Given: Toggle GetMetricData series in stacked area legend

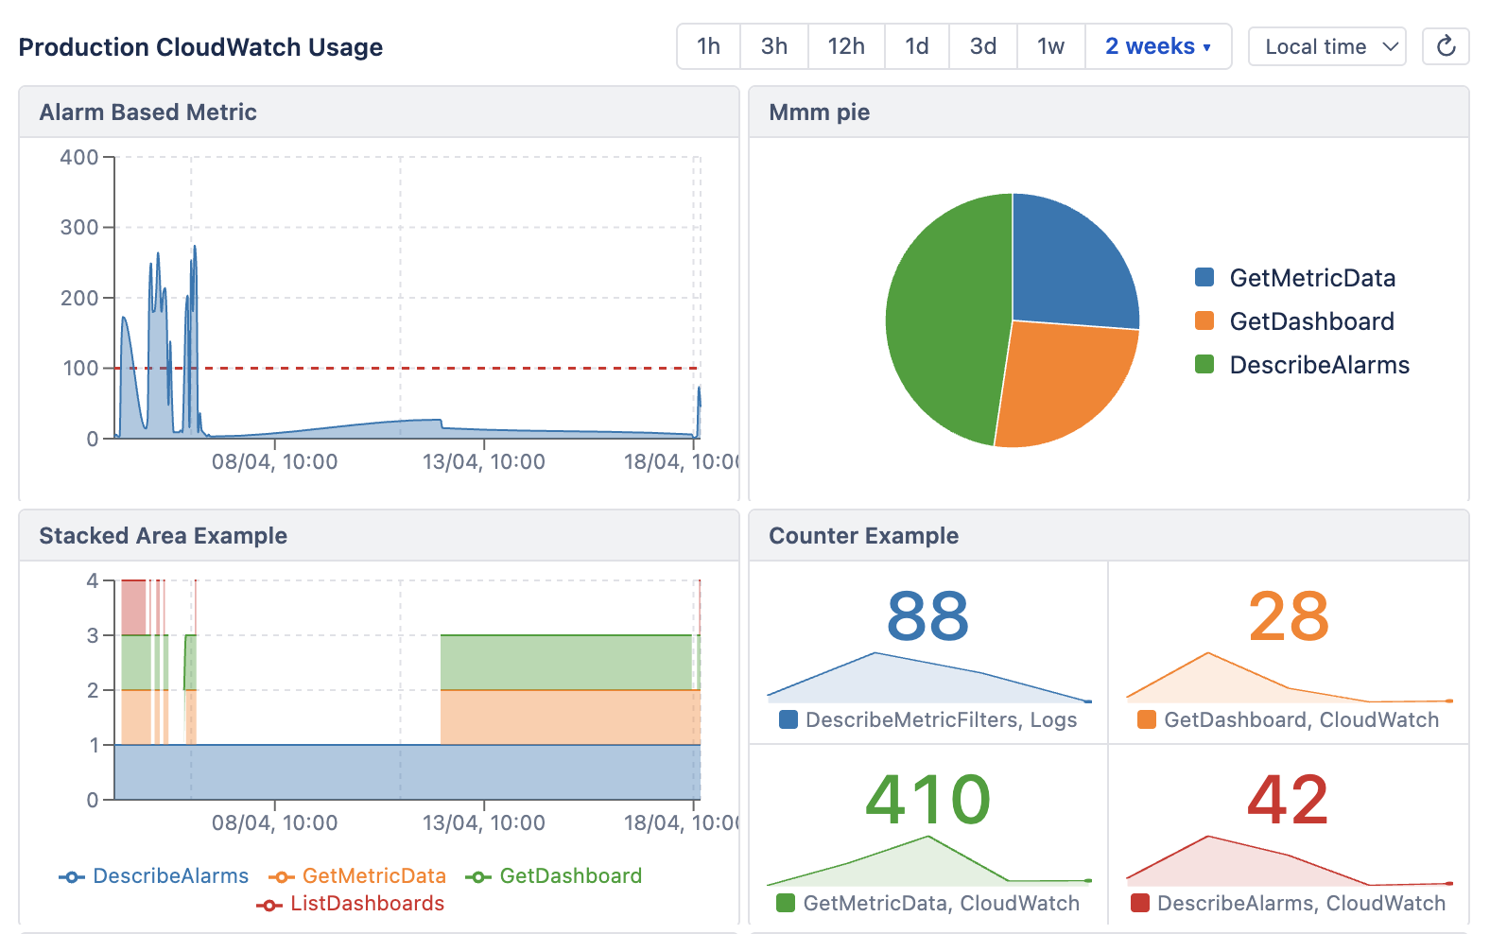Looking at the screenshot, I should (x=357, y=876).
